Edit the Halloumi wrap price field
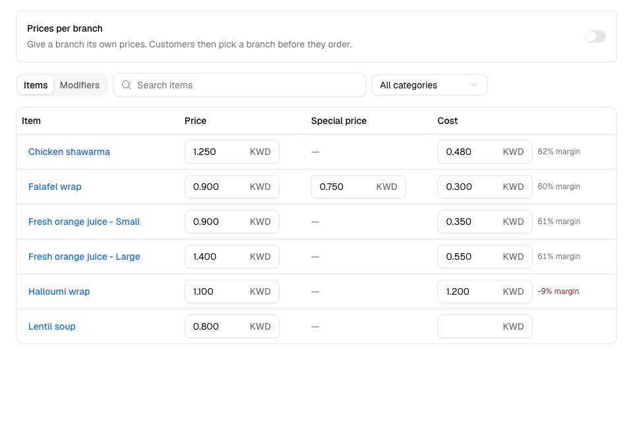The width and height of the screenshot is (633, 422). (231, 291)
